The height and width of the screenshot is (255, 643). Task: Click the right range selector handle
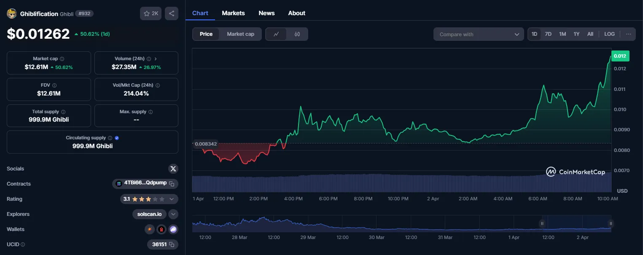click(x=610, y=223)
